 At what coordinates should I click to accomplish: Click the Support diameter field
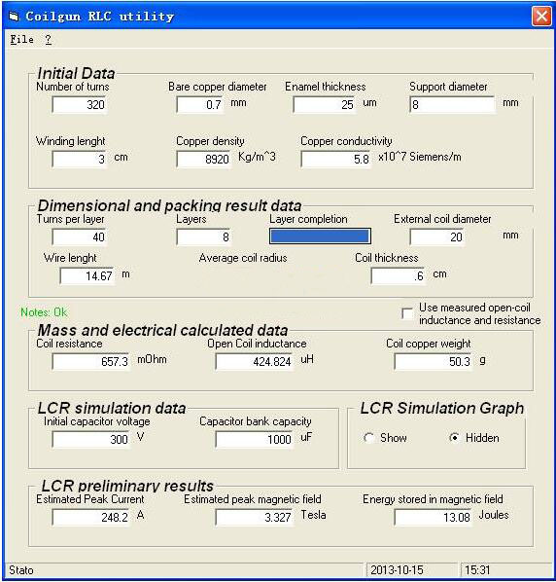click(452, 105)
